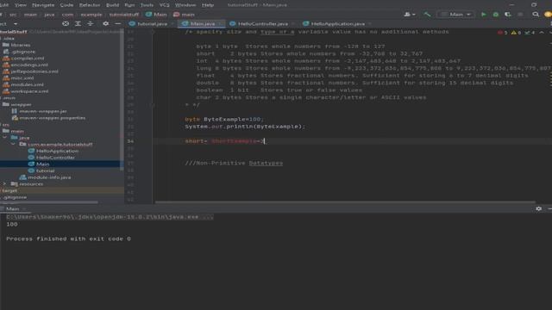552x310 pixels.
Task: Open the Main run configuration dropdown
Action: (x=456, y=15)
